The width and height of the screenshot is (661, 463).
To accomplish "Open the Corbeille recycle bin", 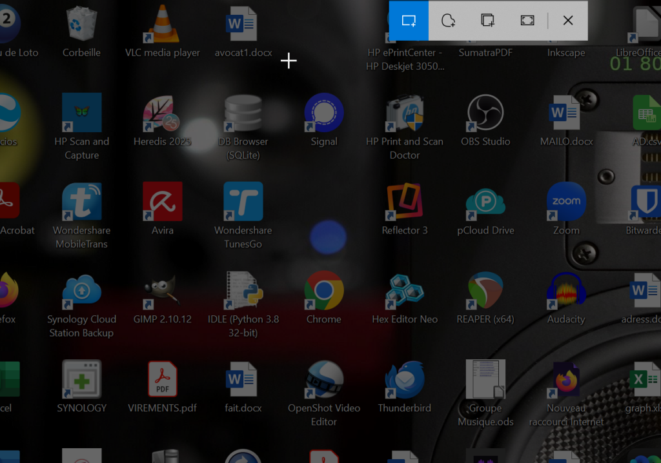I will 81,25.
